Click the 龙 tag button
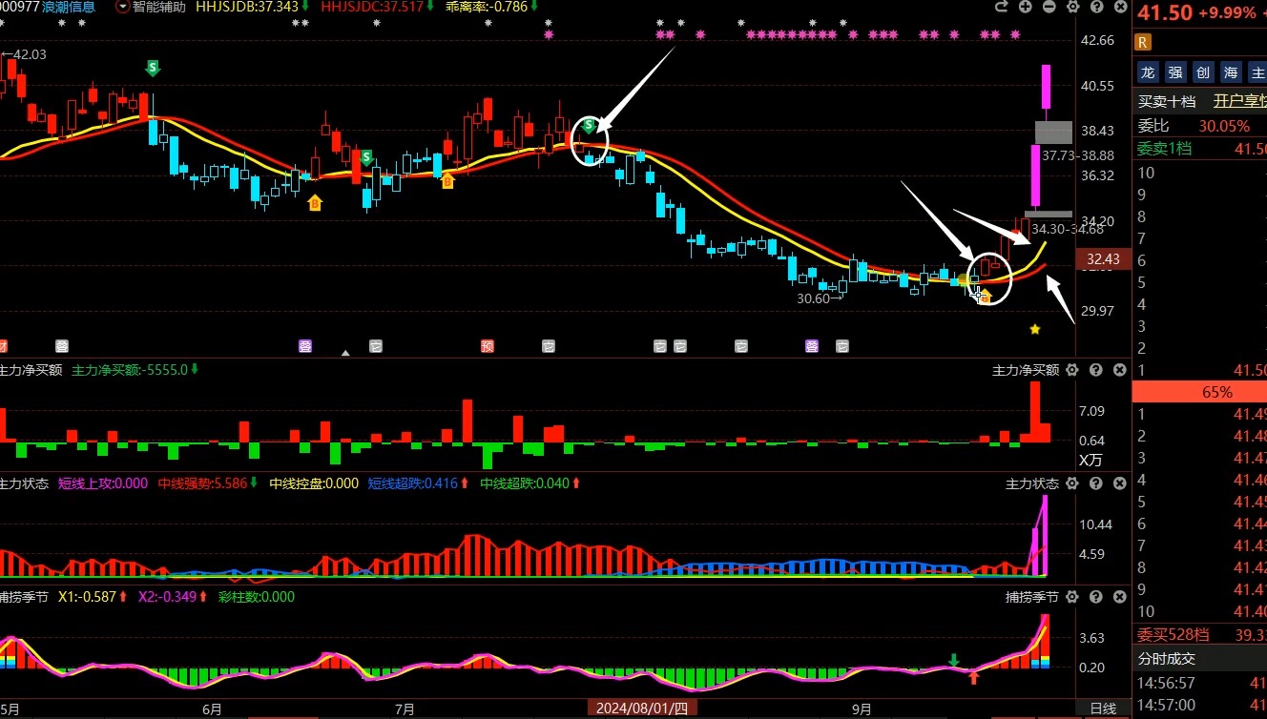This screenshot has height=719, width=1267. point(1148,72)
